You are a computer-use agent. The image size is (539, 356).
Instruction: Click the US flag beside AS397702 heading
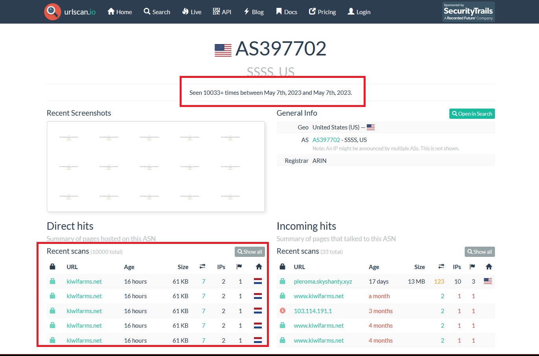coord(223,50)
